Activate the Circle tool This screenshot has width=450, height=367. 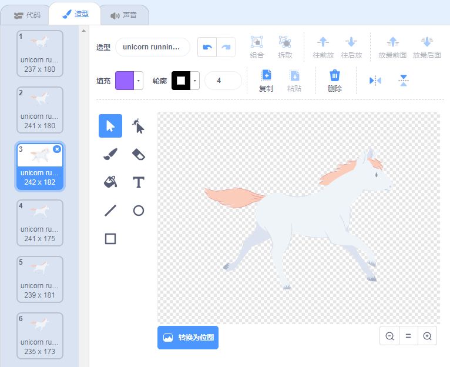(138, 211)
